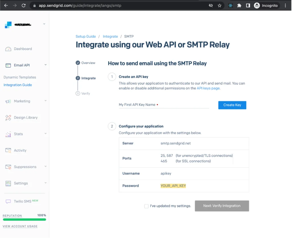Viewport: 292px width, 238px height.
Task: Click the Design Library icon in sidebar
Action: click(8, 118)
